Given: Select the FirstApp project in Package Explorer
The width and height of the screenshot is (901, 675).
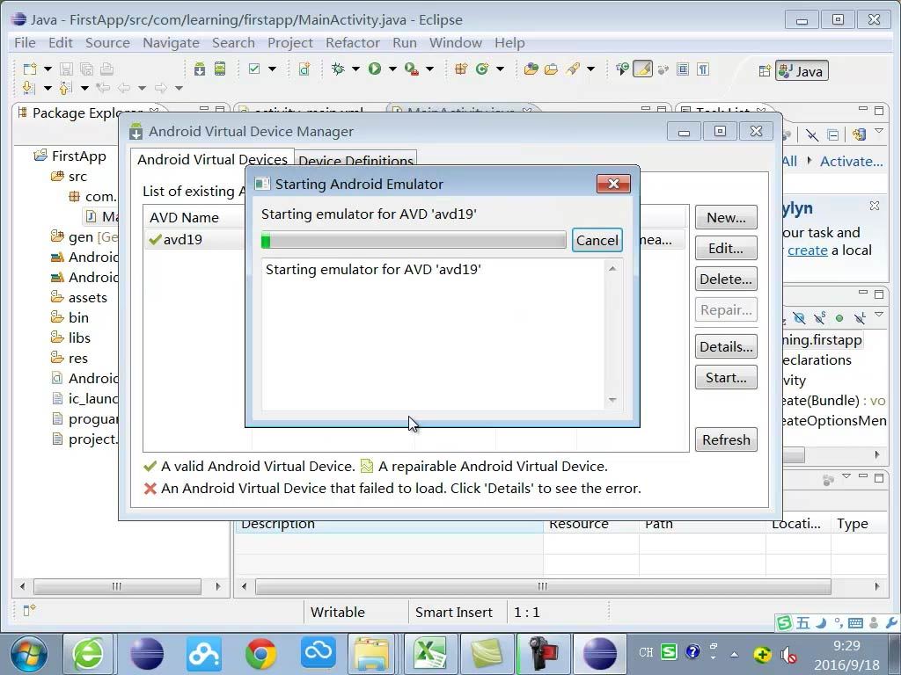Looking at the screenshot, I should point(71,156).
